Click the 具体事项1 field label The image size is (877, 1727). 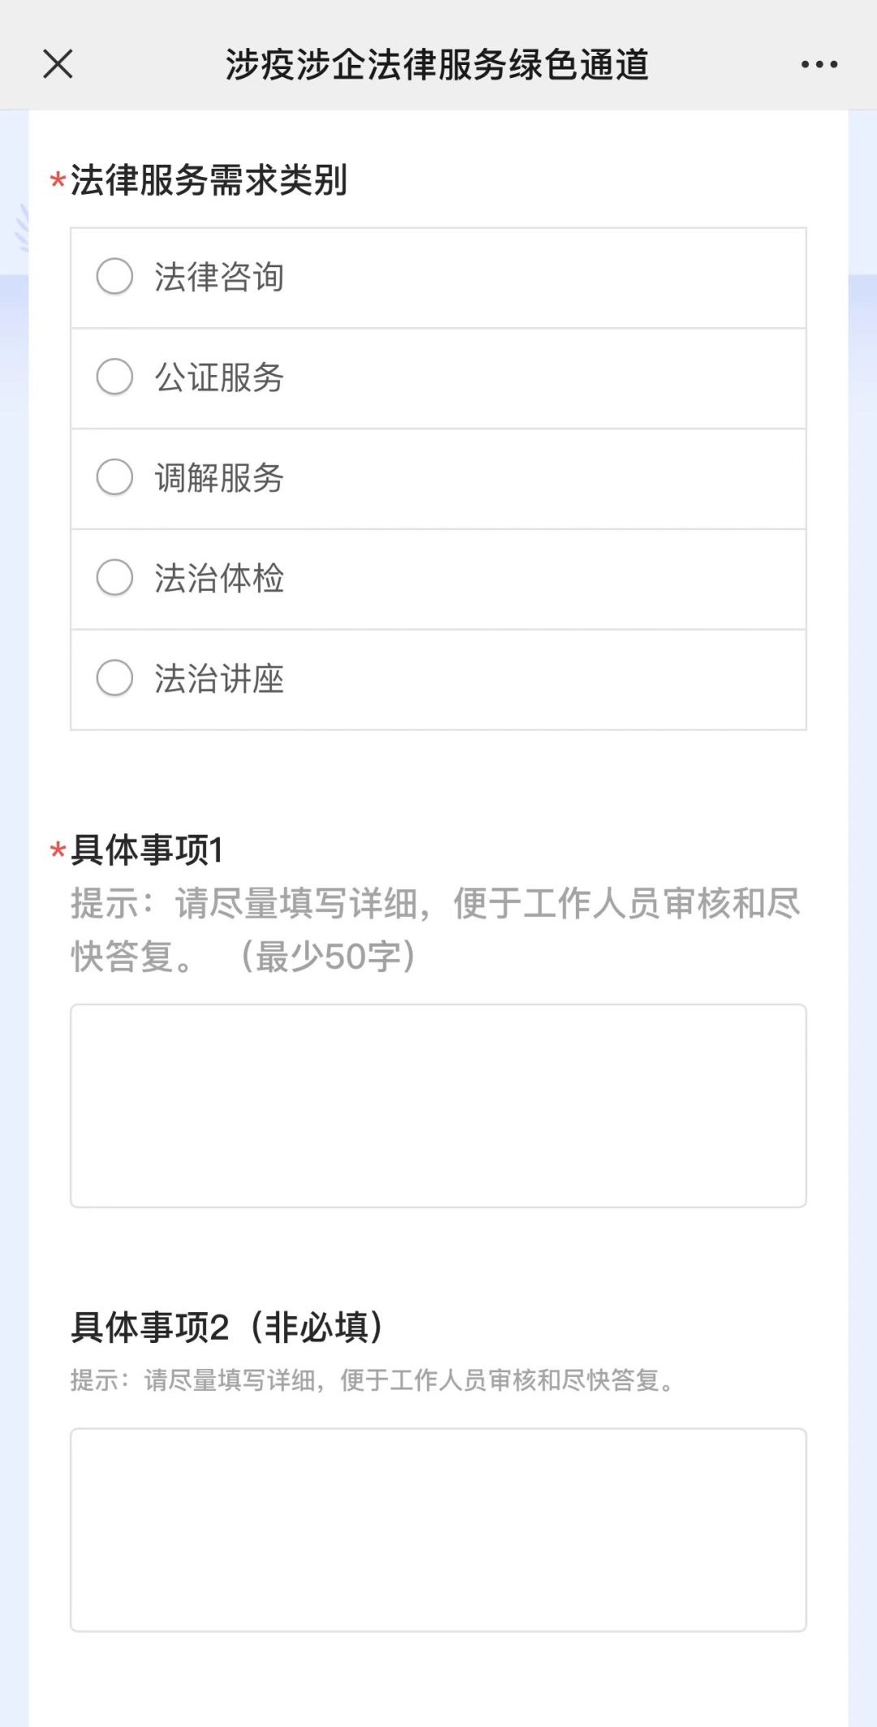click(147, 850)
